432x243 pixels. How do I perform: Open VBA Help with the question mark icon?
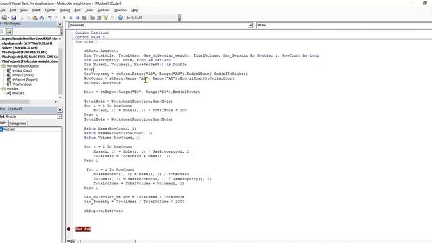[120, 18]
